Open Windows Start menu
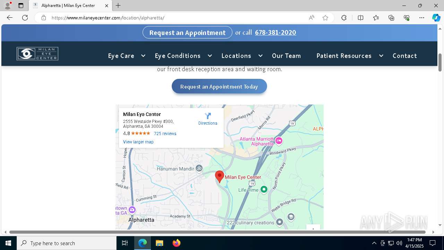 coord(8,243)
